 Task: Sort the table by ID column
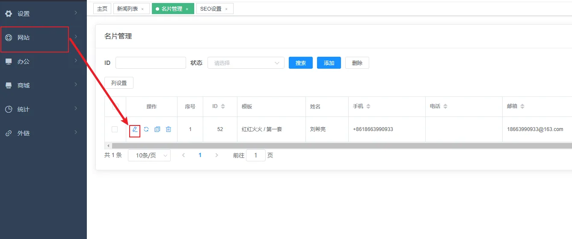coord(222,106)
